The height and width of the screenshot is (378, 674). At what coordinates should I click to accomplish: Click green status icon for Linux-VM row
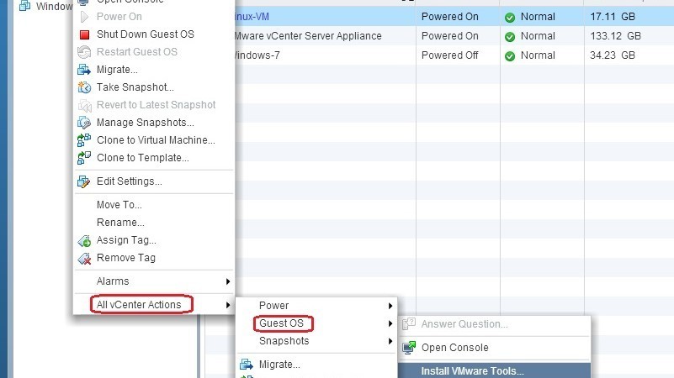tap(510, 17)
